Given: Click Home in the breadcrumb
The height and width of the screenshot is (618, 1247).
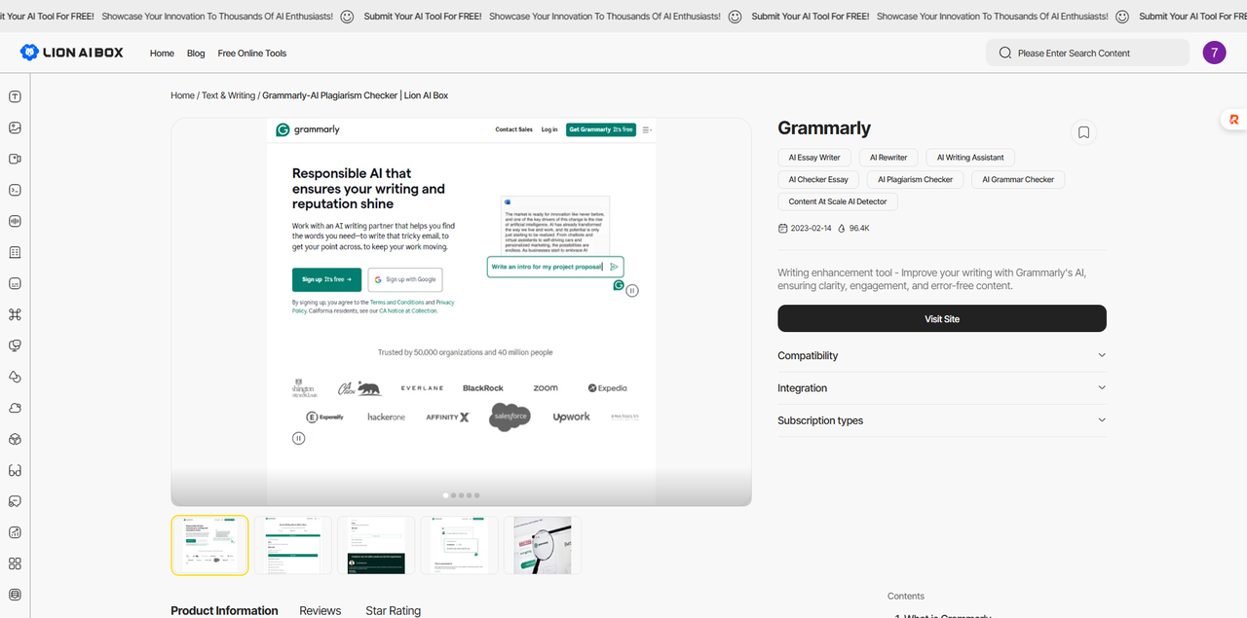Looking at the screenshot, I should click(x=182, y=95).
